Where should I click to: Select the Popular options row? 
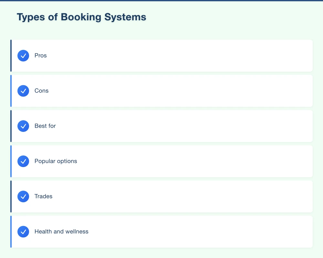(x=161, y=161)
